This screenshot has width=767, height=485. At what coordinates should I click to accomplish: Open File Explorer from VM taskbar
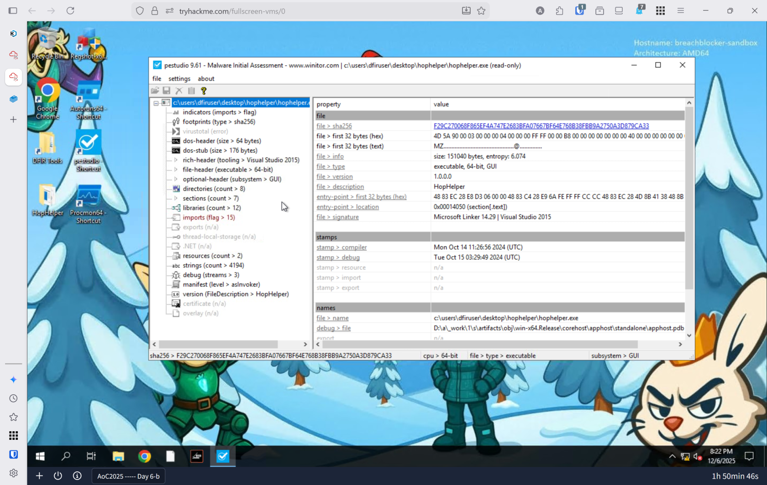[118, 456]
